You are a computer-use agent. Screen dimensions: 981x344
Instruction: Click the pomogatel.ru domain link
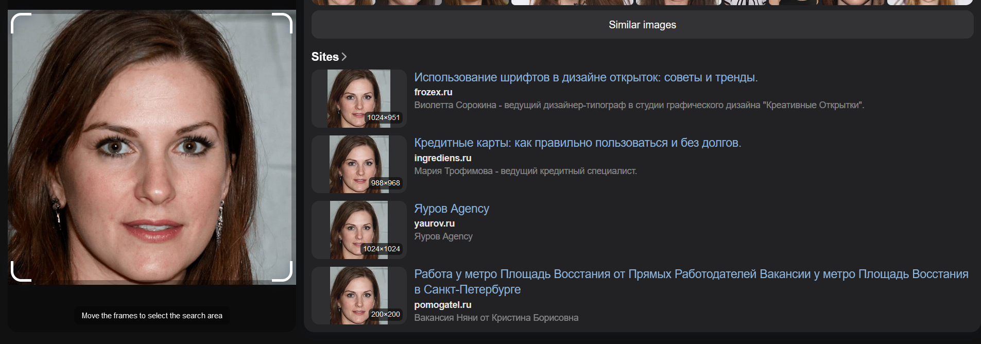(442, 305)
